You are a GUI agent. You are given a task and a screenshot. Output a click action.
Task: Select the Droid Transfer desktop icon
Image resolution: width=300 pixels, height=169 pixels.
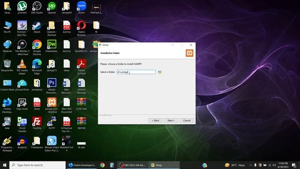tap(22, 125)
